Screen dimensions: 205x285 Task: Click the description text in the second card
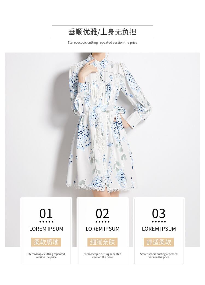pos(102,255)
